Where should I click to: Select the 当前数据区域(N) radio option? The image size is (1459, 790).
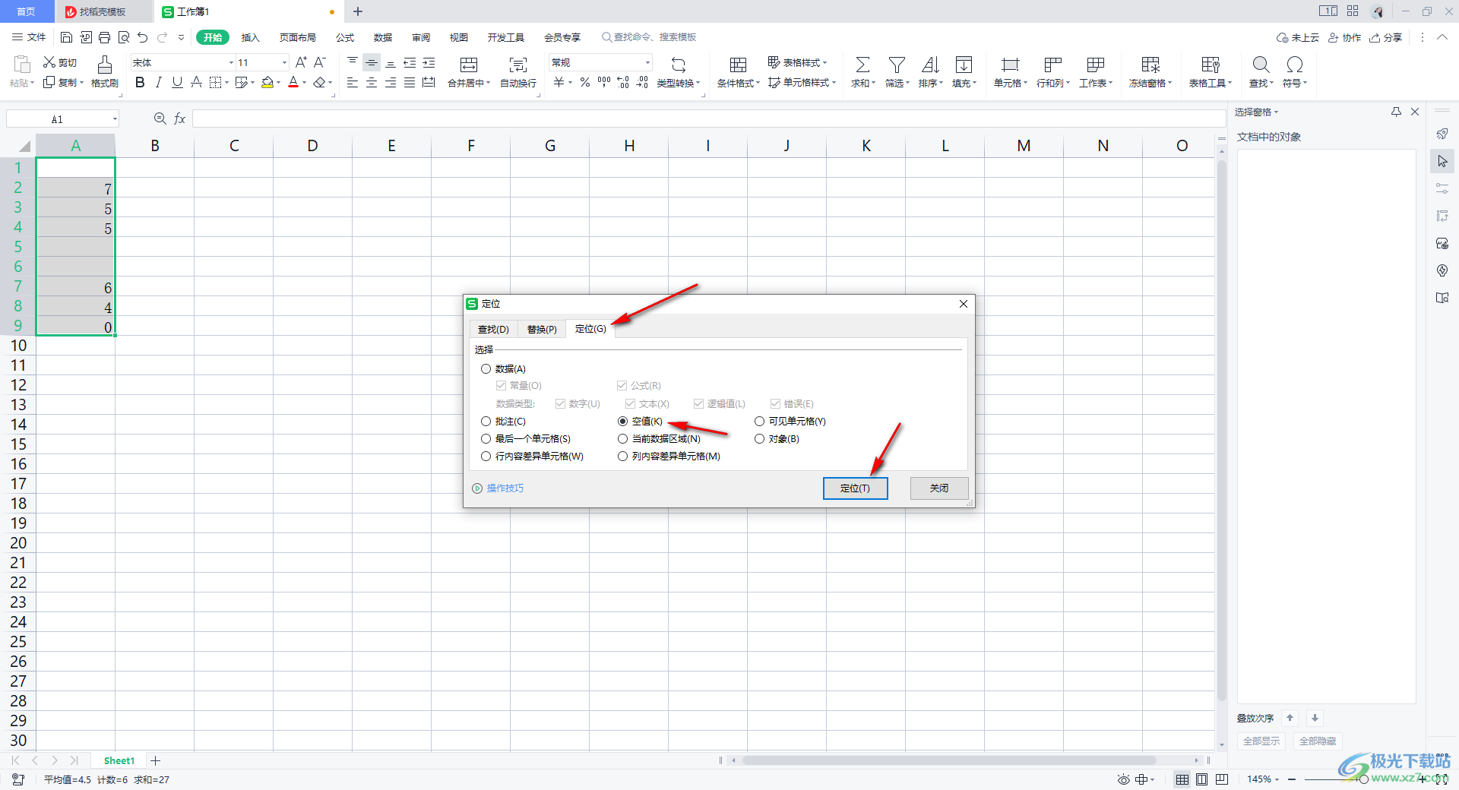pos(623,439)
